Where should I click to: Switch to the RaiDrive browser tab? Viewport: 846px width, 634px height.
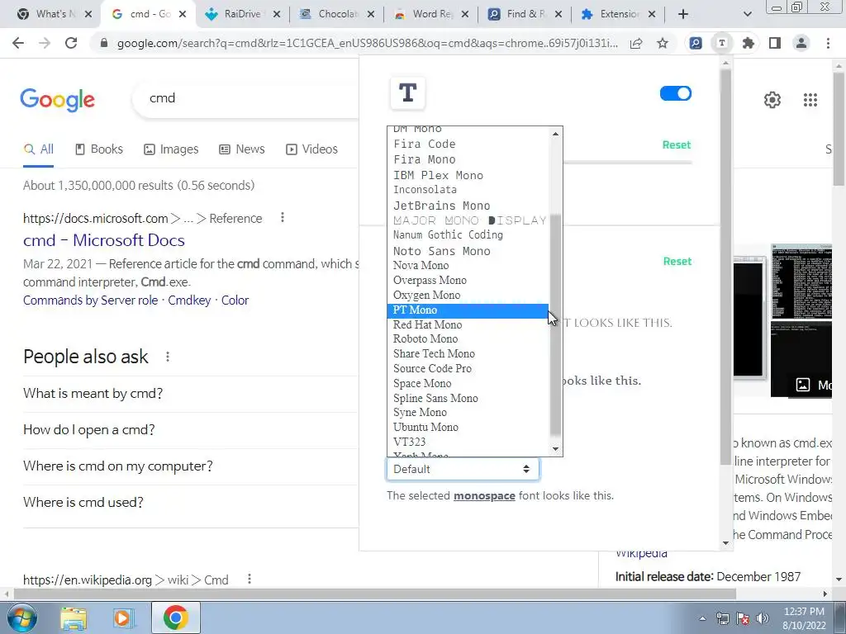[x=242, y=14]
